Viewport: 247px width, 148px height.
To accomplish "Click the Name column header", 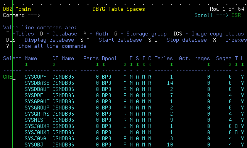I will click(31, 58).
